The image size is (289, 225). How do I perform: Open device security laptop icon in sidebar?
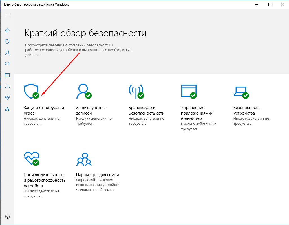point(7,87)
